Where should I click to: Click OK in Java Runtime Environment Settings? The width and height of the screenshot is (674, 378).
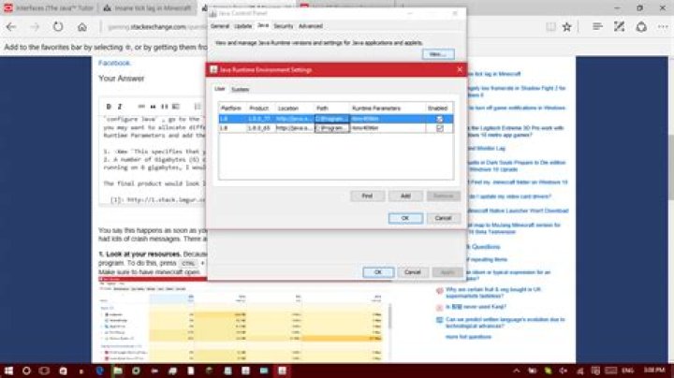(405, 218)
